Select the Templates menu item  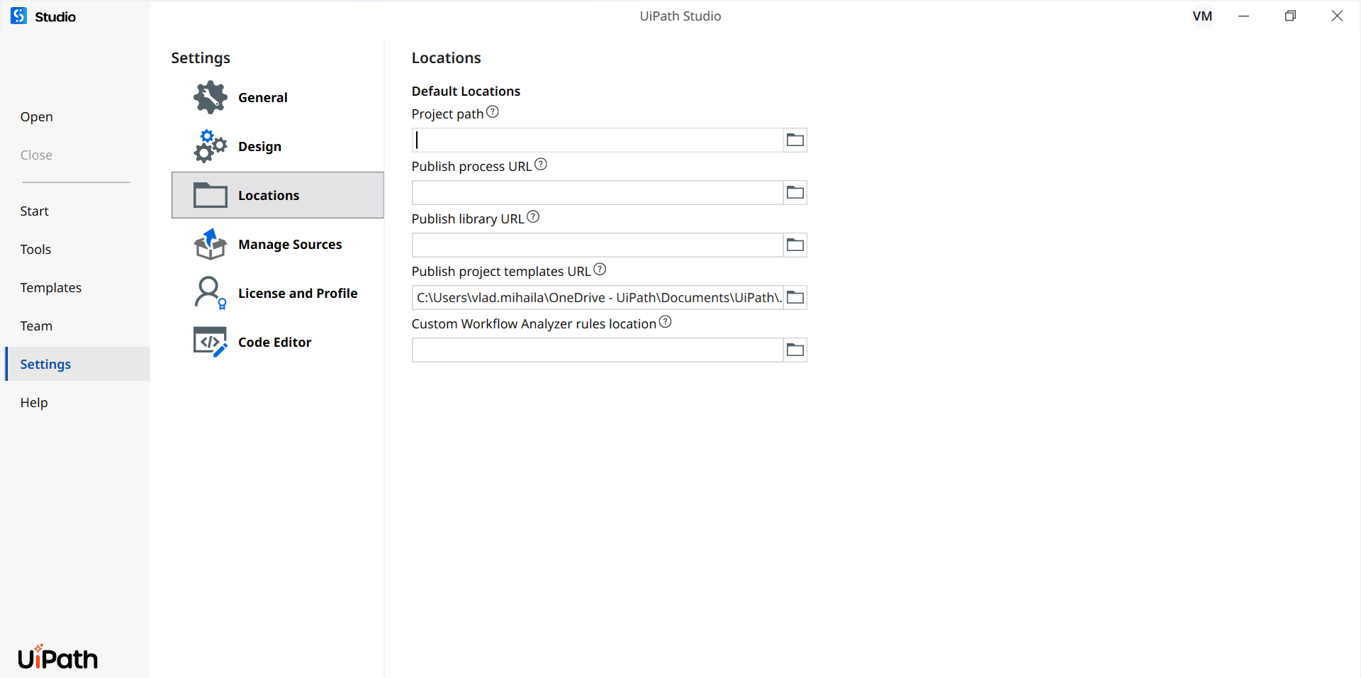(51, 288)
